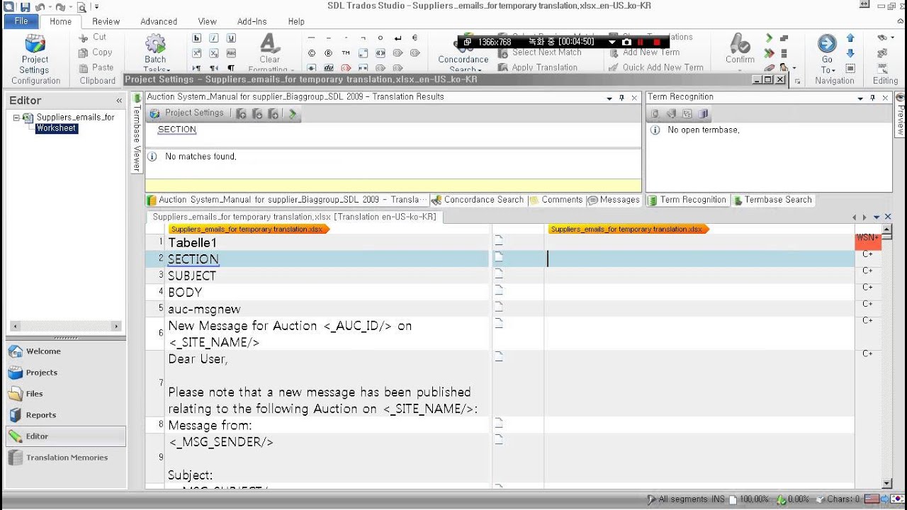
Task: Open the Home ribbon tab
Action: pos(60,21)
